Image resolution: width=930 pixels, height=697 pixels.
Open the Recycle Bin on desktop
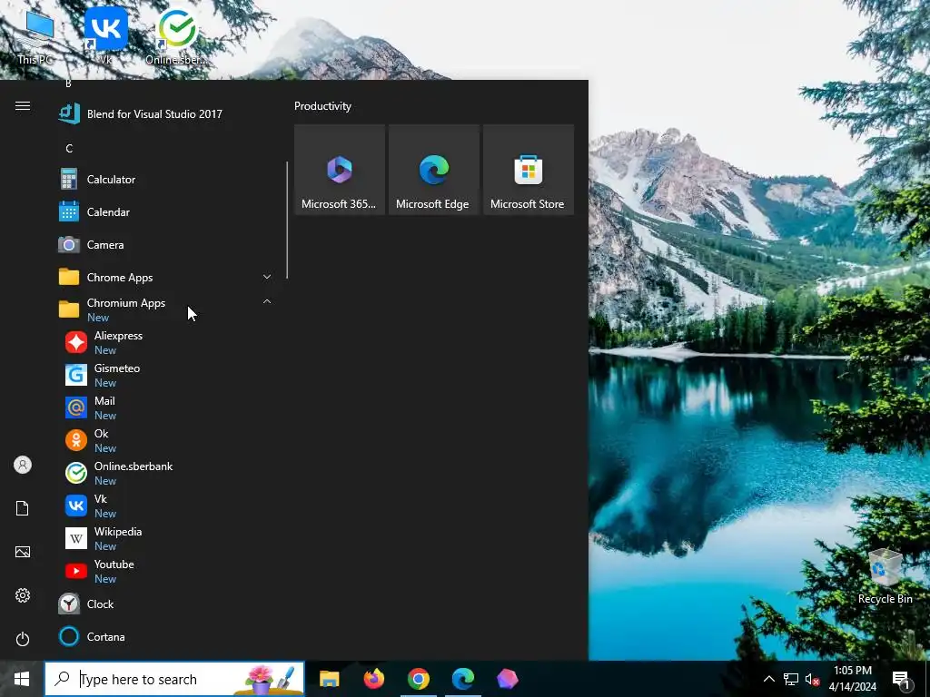[885, 576]
